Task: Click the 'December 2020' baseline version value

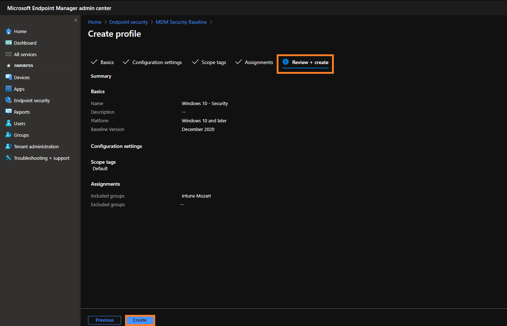Action: 198,129
